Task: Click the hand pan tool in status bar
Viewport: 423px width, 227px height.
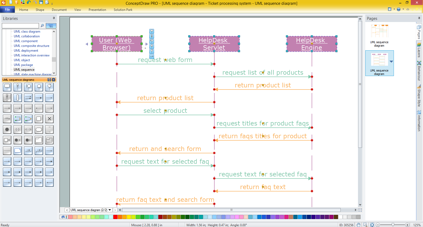Action: 358,225
